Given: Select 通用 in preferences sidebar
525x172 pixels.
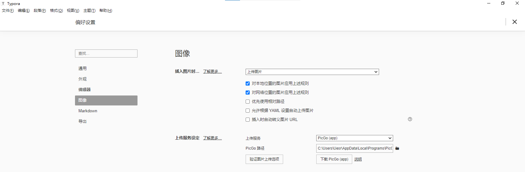Looking at the screenshot, I should 106,68.
